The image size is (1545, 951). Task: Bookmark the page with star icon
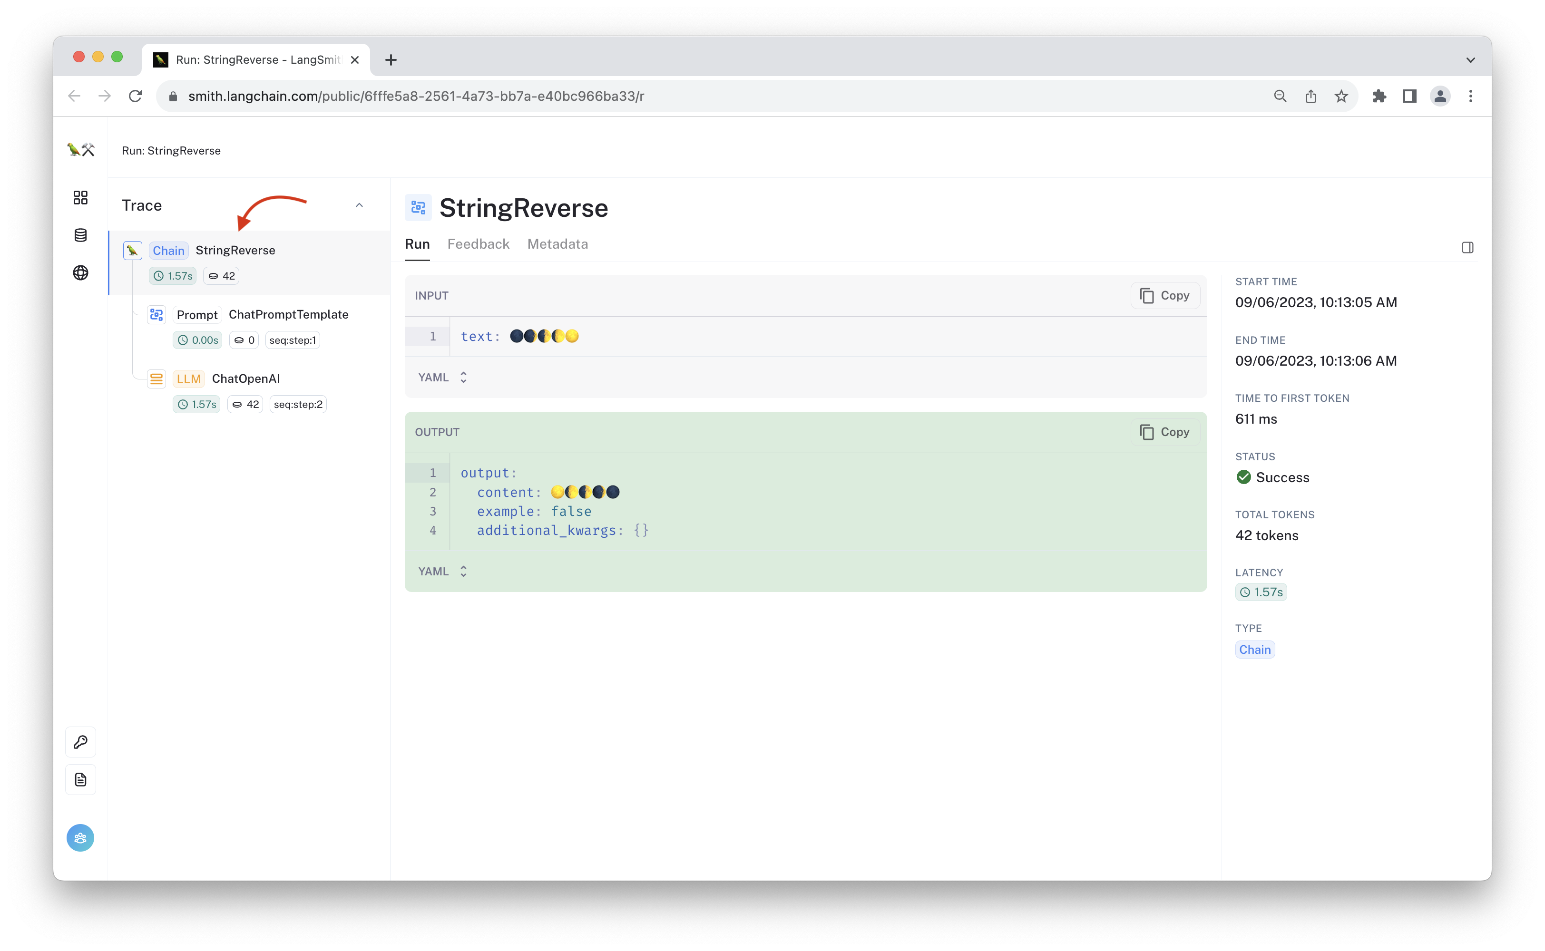click(x=1341, y=96)
